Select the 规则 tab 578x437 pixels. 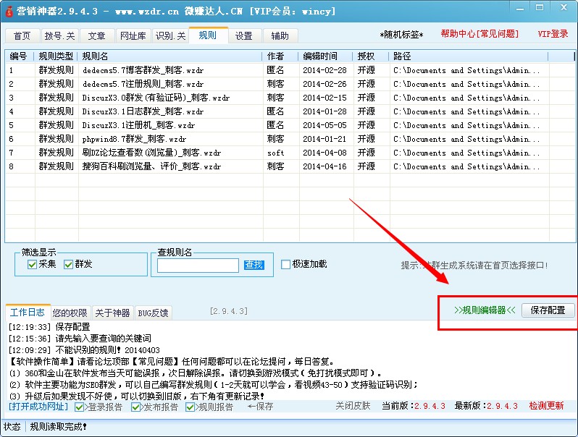(x=208, y=35)
